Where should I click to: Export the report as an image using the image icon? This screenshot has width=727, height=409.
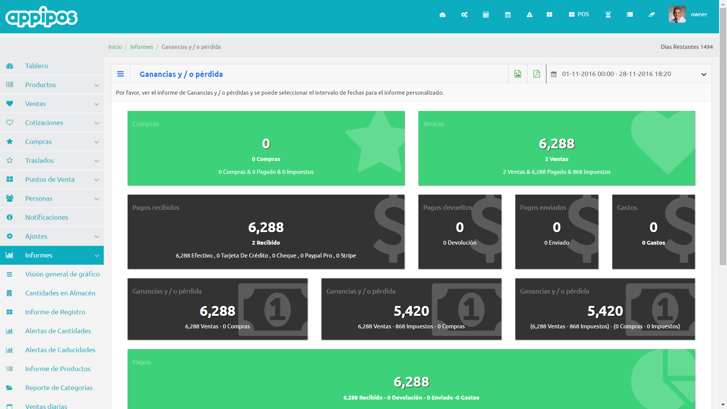click(x=518, y=74)
